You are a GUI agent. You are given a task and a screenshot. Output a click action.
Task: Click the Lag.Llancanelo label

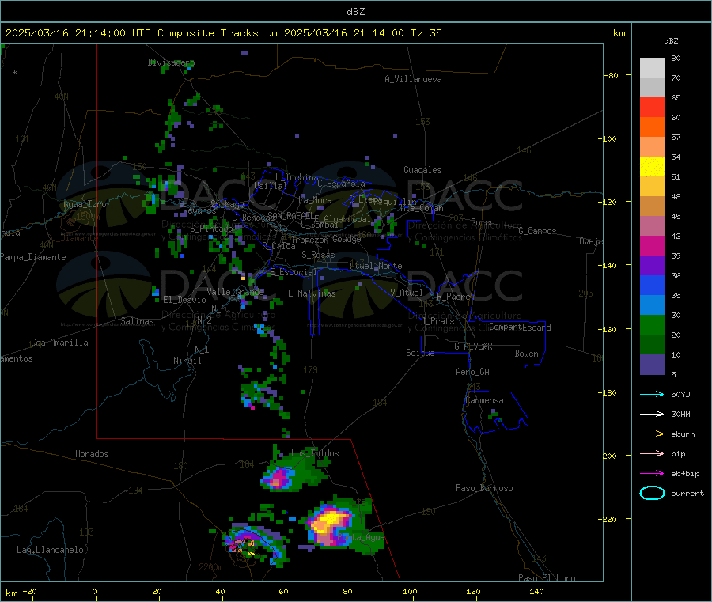pyautogui.click(x=51, y=550)
